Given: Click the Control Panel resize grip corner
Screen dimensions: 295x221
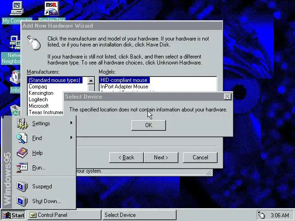Looking at the screenshot, I should coord(209,172).
